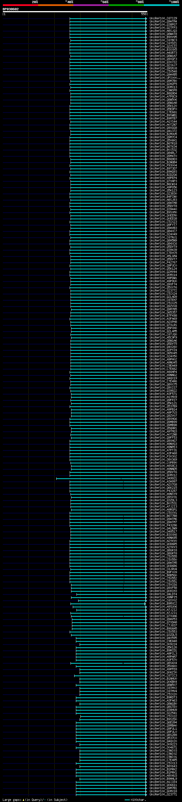Open hit UniRef100_C5YCE6
Screen dimensions: 182x802
163,585
